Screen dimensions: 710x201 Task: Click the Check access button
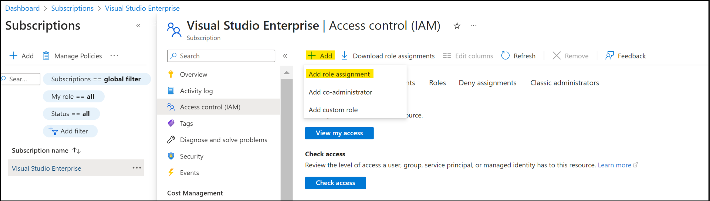(x=335, y=183)
